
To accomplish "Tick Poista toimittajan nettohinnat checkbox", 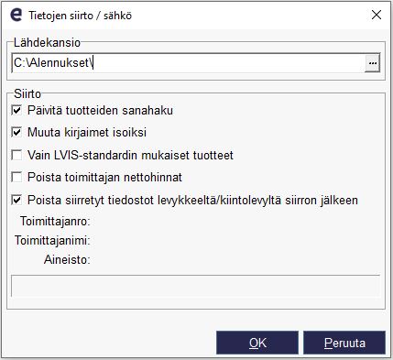I will 16,178.
